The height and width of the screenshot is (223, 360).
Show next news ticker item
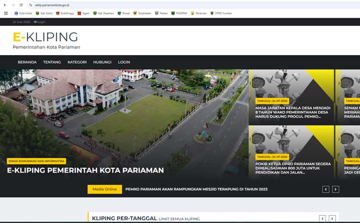[x=336, y=189]
